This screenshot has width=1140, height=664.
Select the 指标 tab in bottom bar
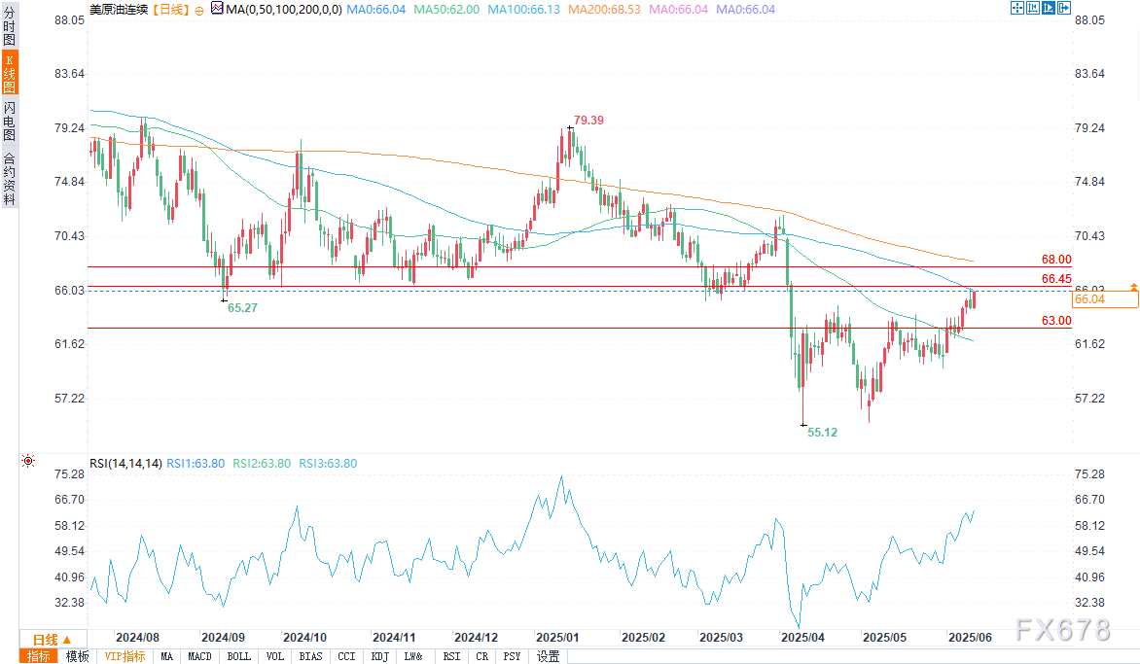click(x=40, y=656)
